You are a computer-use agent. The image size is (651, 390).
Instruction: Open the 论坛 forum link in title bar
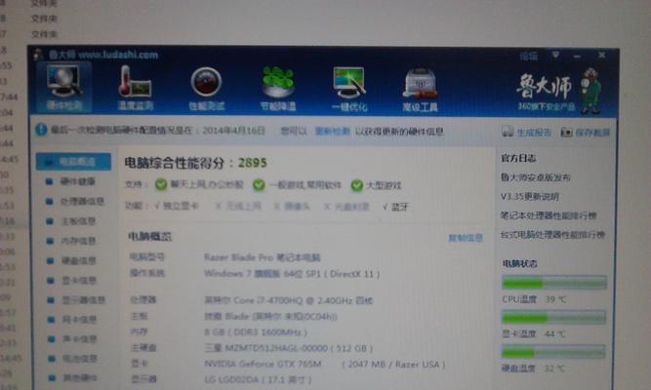click(529, 56)
